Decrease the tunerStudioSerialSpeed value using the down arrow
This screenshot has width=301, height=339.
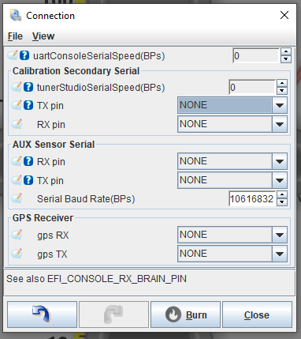click(x=282, y=91)
